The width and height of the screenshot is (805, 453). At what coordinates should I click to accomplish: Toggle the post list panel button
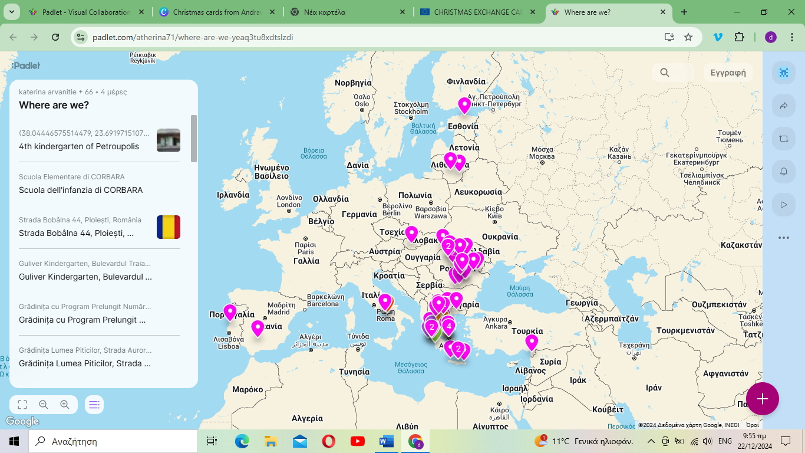pyautogui.click(x=94, y=405)
